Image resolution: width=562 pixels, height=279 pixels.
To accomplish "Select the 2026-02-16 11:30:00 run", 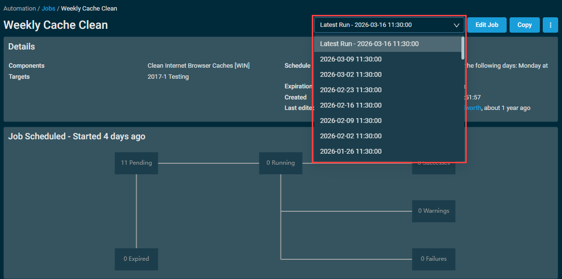I will click(x=351, y=105).
